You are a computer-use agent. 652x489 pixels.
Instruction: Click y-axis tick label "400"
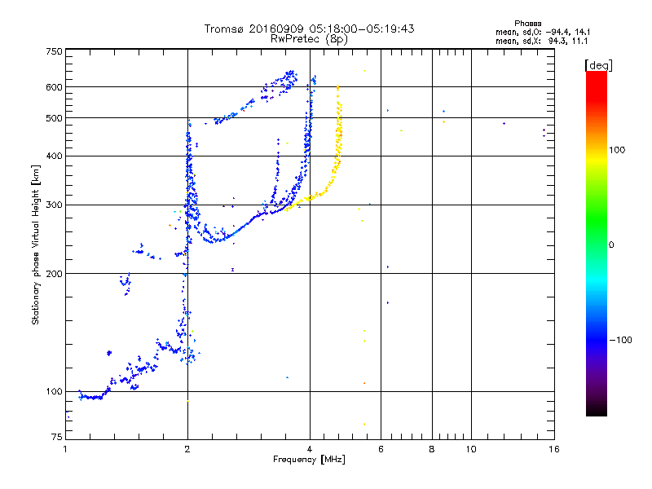tap(54, 156)
